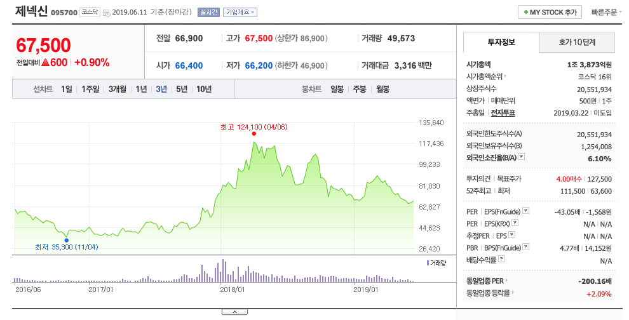Open the 시가총액순위 link arrow
This screenshot has width=629, height=320.
coord(506,76)
